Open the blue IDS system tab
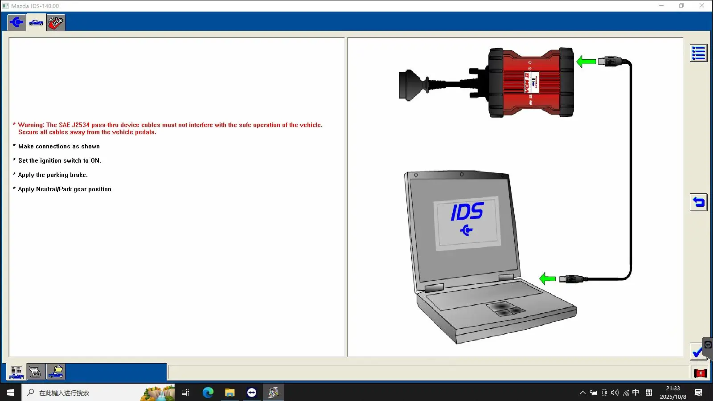Image resolution: width=713 pixels, height=401 pixels. (x=16, y=22)
